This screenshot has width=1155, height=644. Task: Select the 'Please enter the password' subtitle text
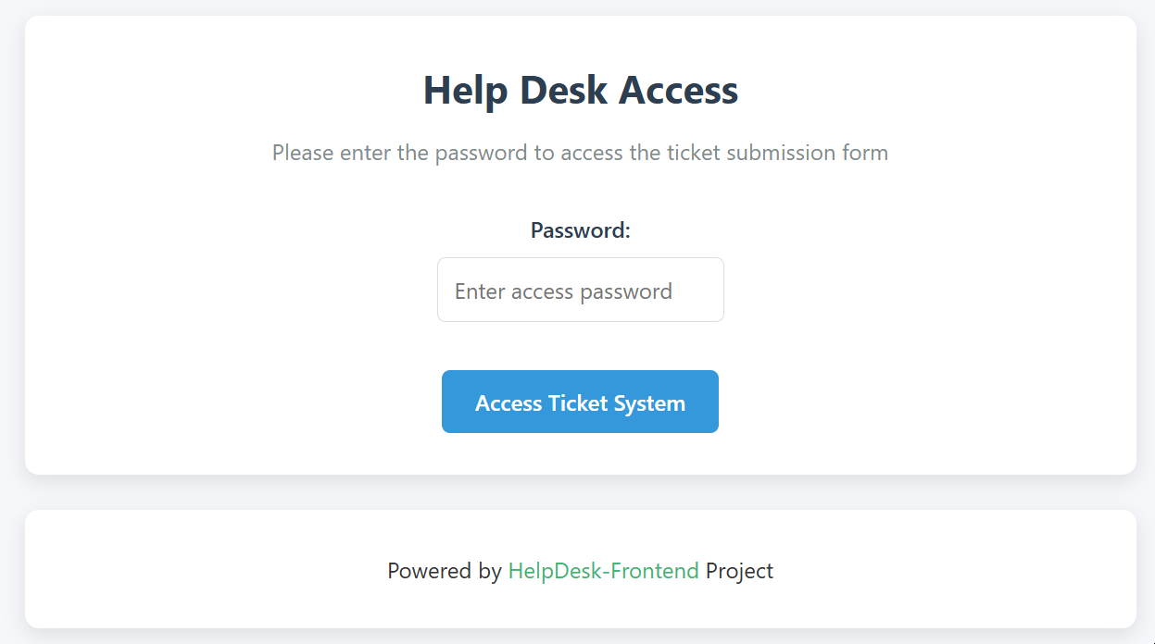580,153
